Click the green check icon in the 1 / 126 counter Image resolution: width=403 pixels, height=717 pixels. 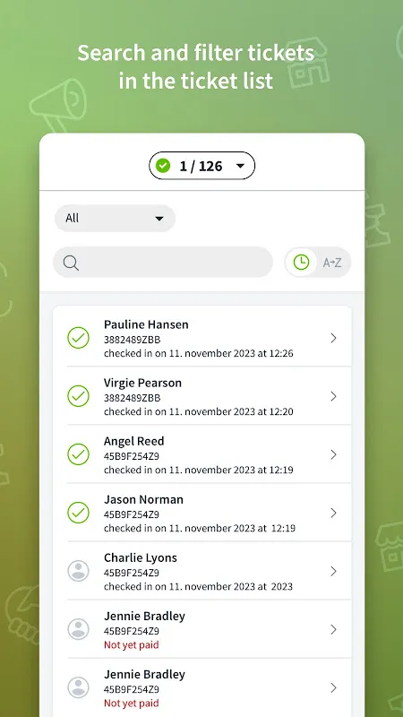coord(163,166)
